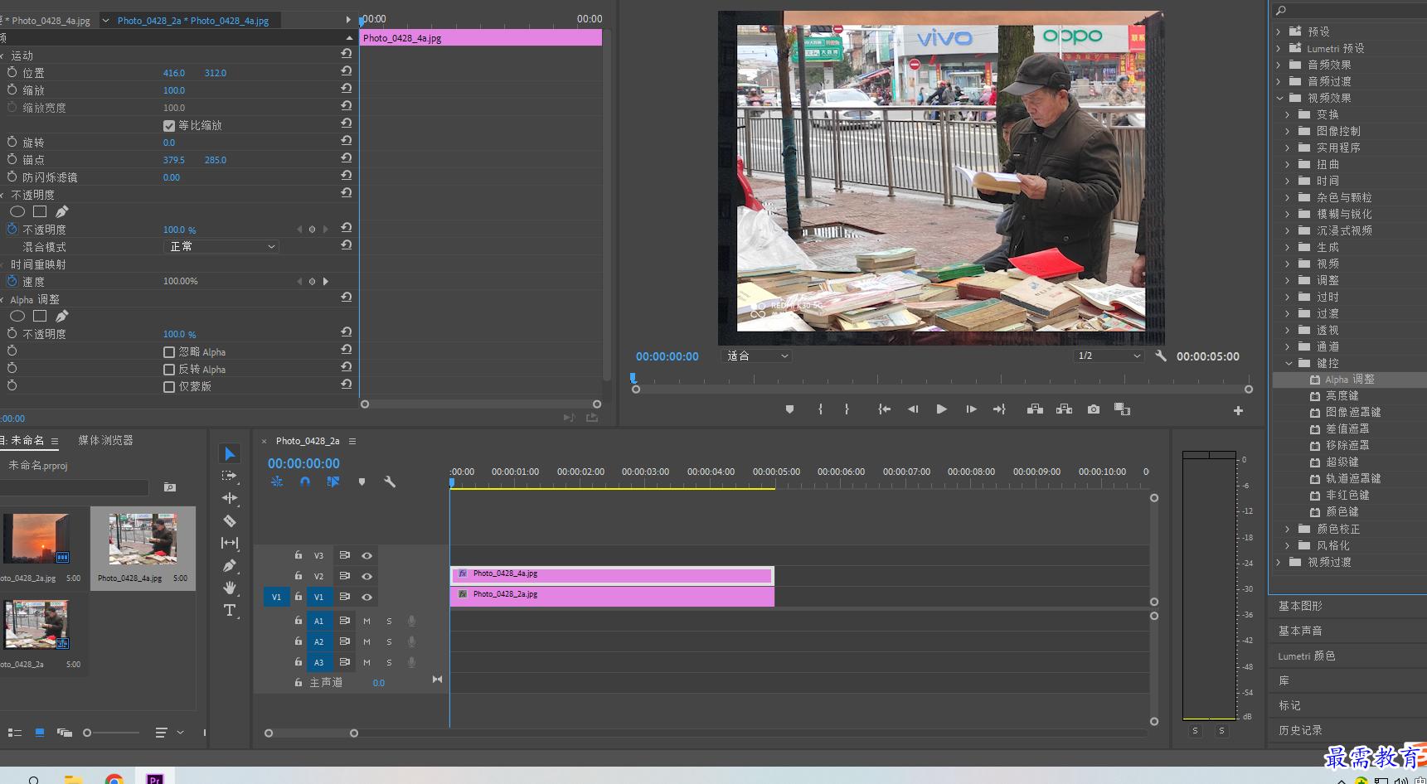Screen dimensions: 1427x784
Task: Reset the 位置 position parameter
Action: pyautogui.click(x=347, y=71)
